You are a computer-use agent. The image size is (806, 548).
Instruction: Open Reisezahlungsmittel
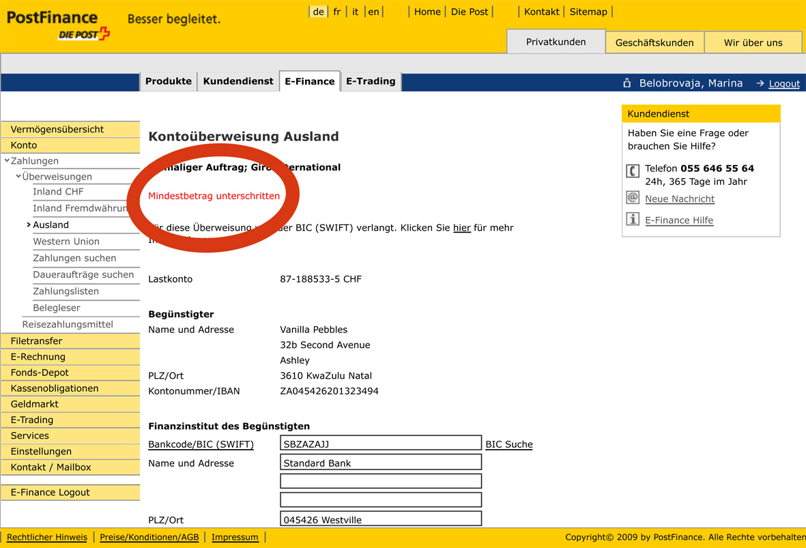(x=68, y=324)
